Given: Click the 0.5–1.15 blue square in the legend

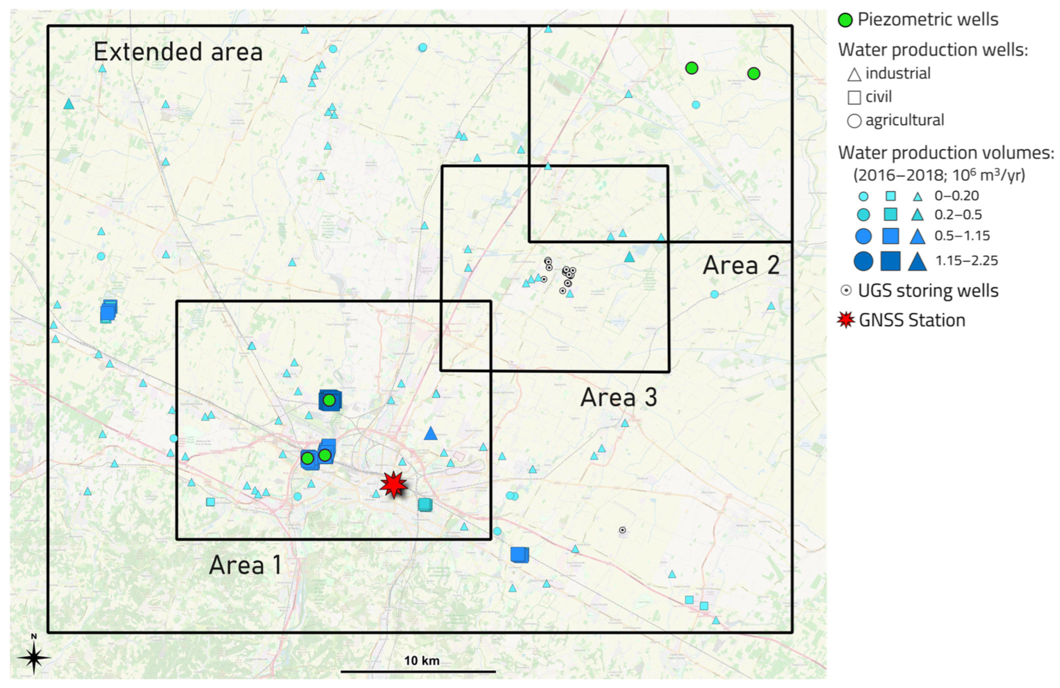Looking at the screenshot, I should click(890, 236).
